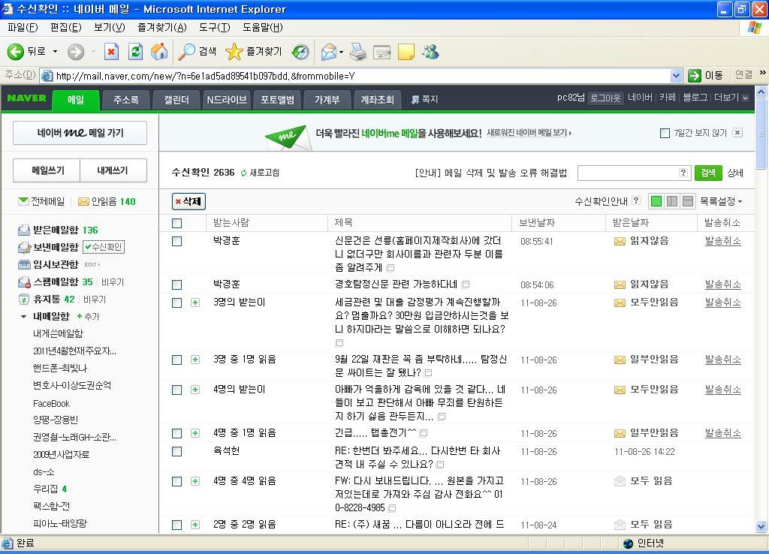Check the 세금관련 및 대출 mail checkbox

[x=177, y=303]
